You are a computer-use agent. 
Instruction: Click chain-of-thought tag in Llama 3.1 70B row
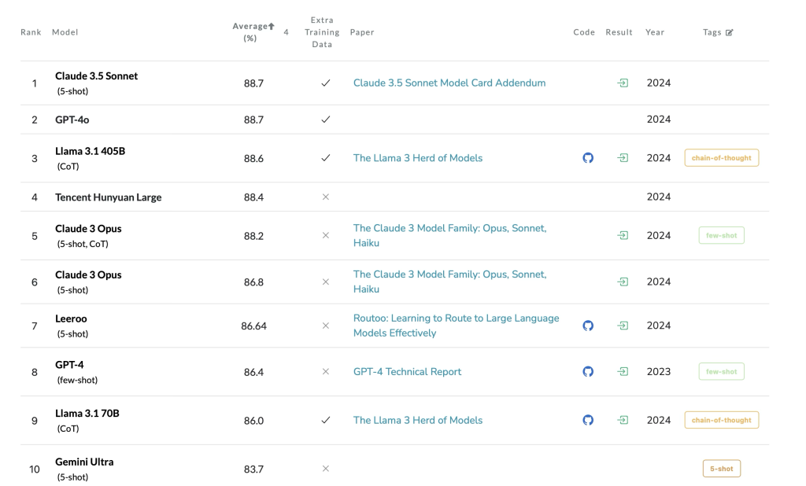click(722, 420)
